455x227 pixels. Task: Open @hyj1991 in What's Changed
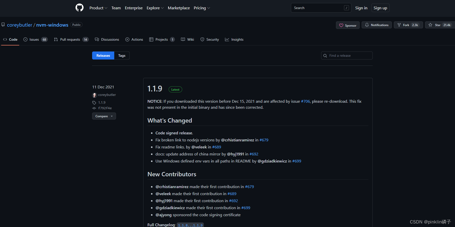click(x=236, y=154)
